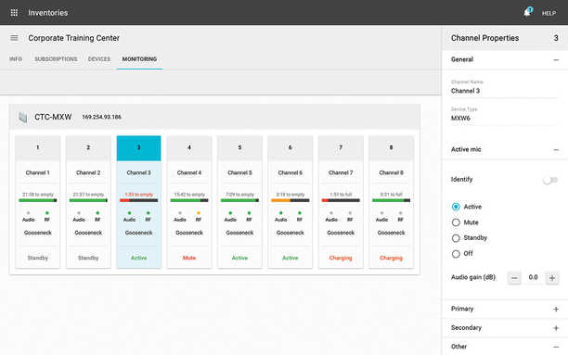Switch to the Devices tab

(x=99, y=59)
